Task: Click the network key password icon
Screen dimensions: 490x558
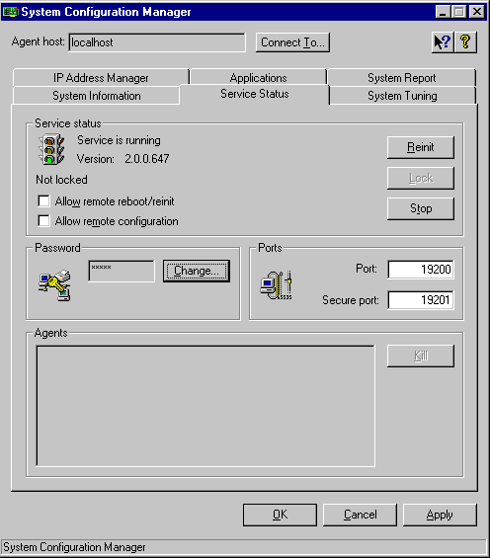Action: point(54,285)
